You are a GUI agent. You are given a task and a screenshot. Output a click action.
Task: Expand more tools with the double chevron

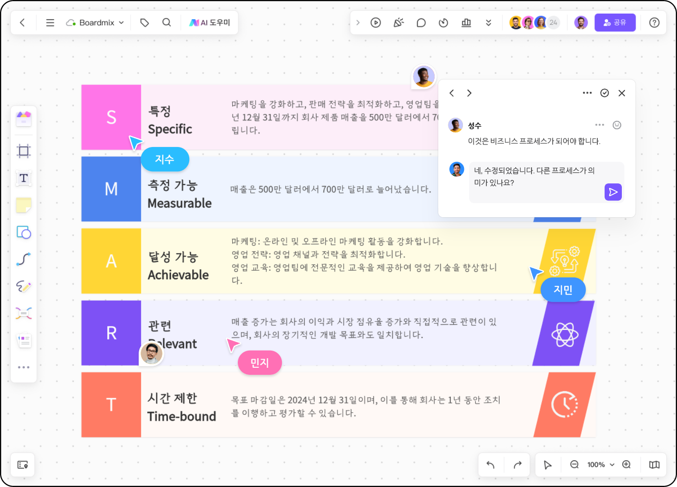coord(488,23)
